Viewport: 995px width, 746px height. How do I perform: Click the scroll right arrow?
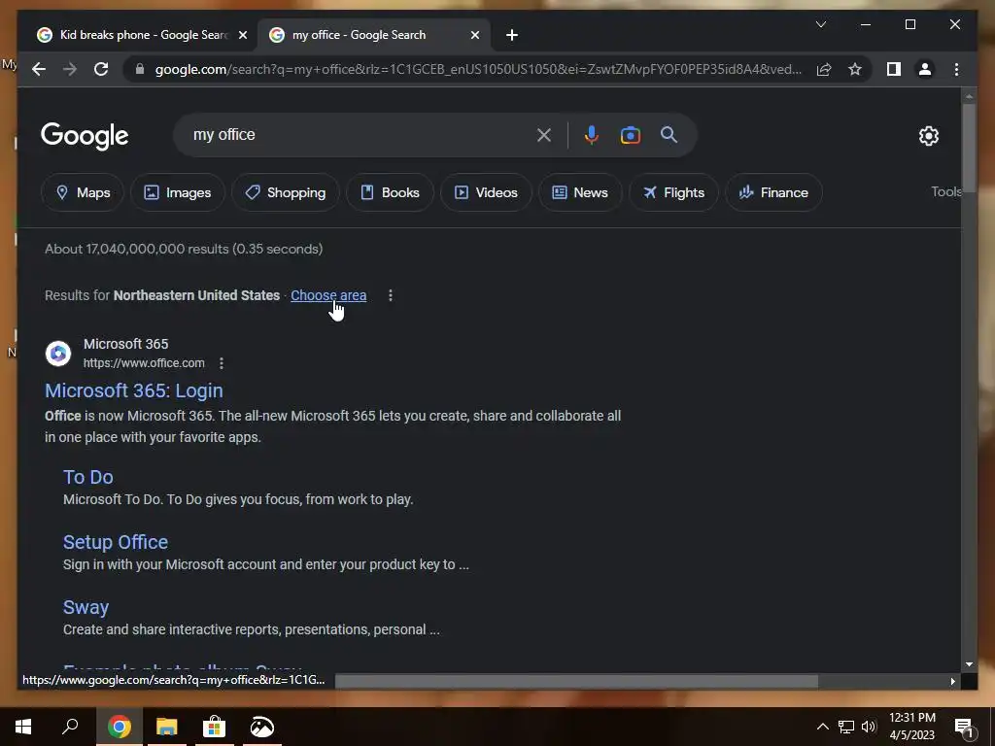coord(952,681)
